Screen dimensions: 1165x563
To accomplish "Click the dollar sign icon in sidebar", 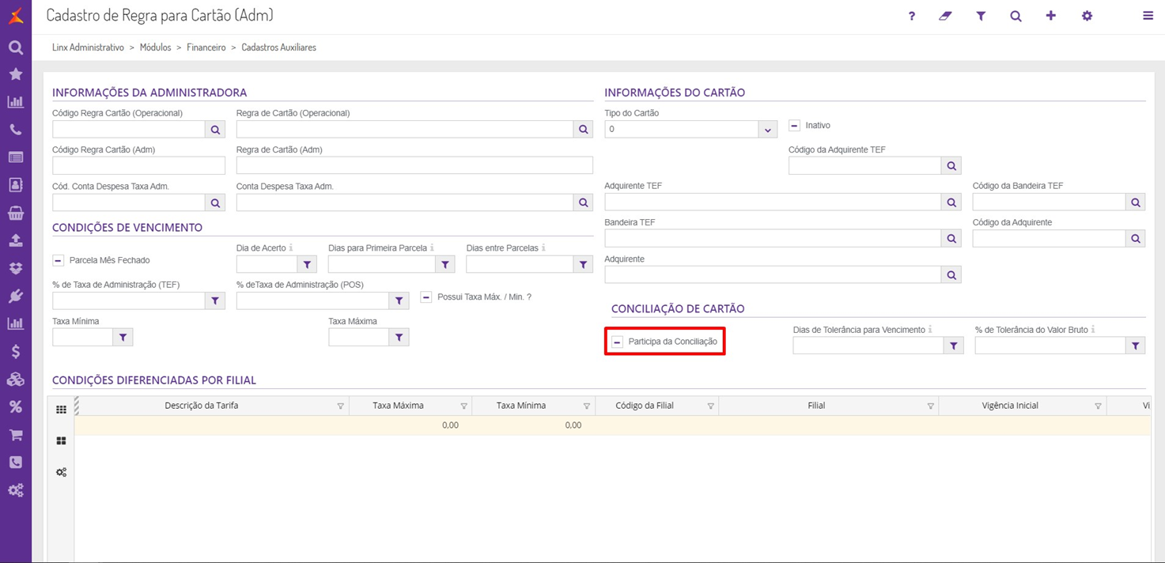I will click(16, 351).
